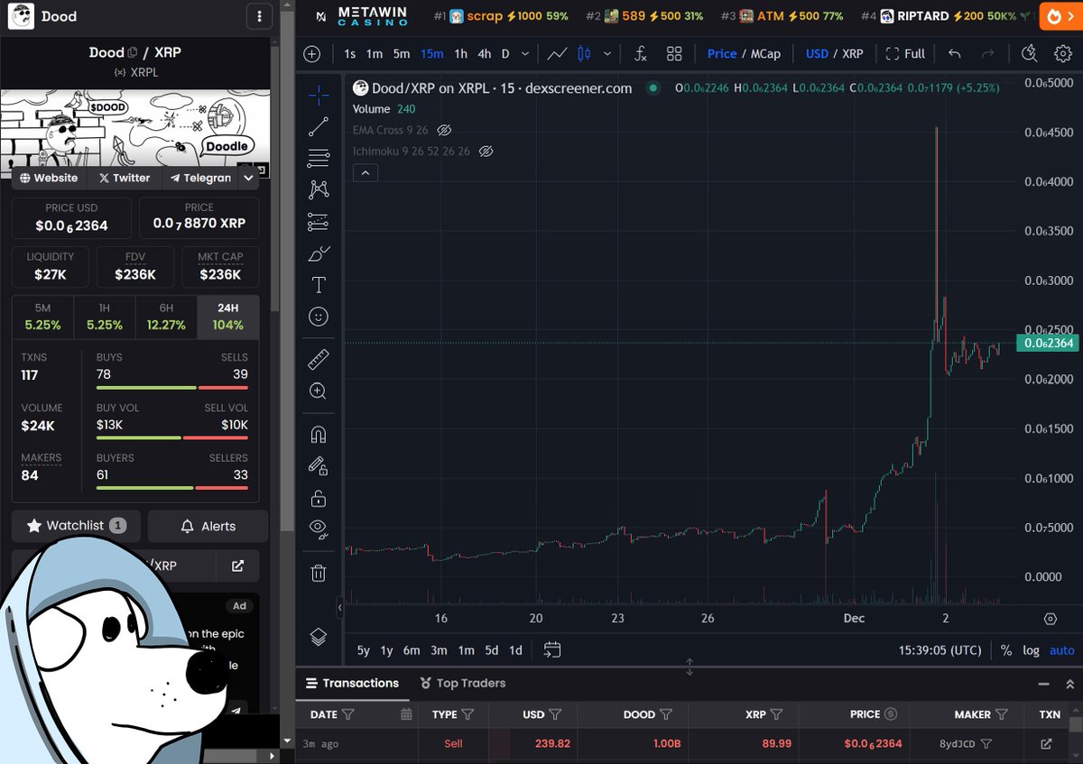Toggle auto scale on chart
The width and height of the screenshot is (1083, 764).
pyautogui.click(x=1061, y=650)
